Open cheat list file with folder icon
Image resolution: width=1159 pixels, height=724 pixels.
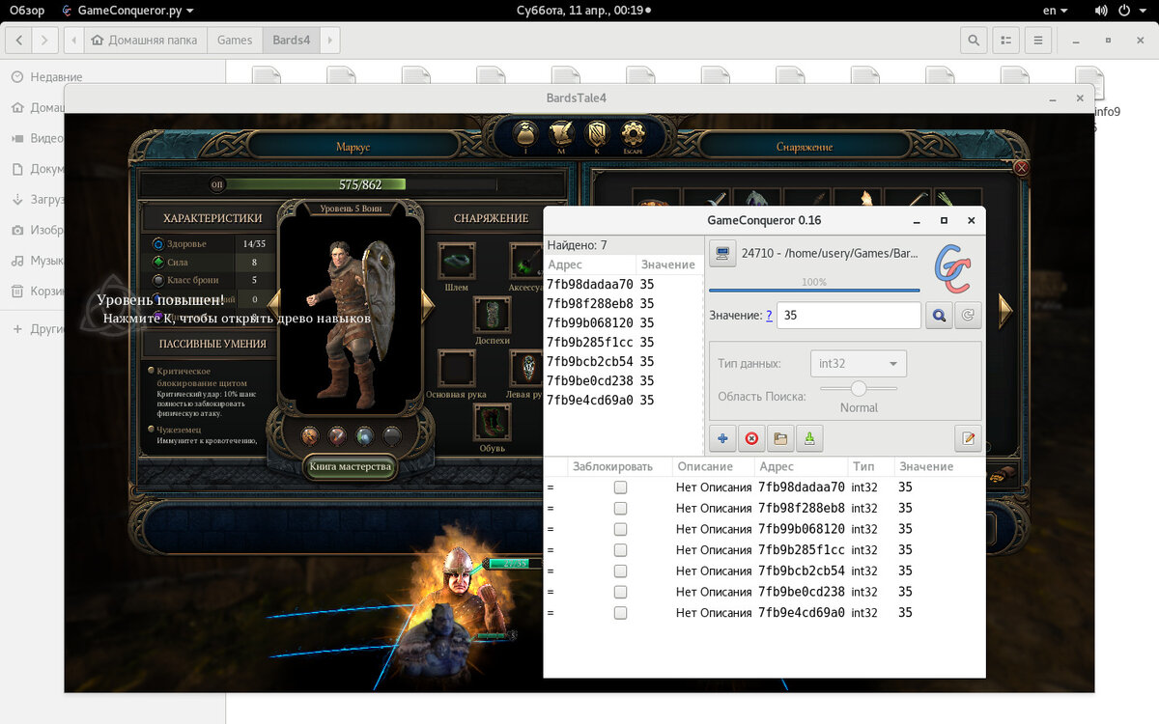780,438
